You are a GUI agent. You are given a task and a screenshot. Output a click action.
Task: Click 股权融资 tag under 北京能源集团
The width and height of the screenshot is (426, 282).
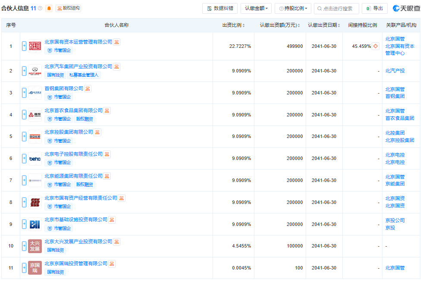pos(85,185)
